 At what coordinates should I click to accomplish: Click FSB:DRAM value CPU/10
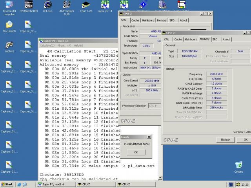[216, 79]
